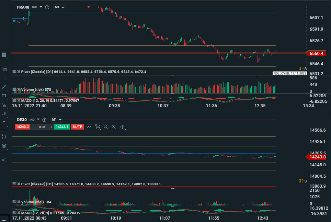
Task: Toggle the DE30 Volume indicator panel icon
Action: (14, 202)
